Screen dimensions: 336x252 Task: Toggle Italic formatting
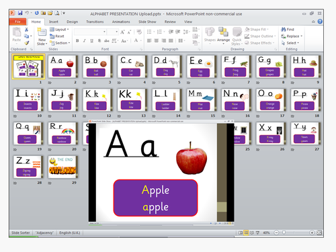pyautogui.click(x=85, y=41)
